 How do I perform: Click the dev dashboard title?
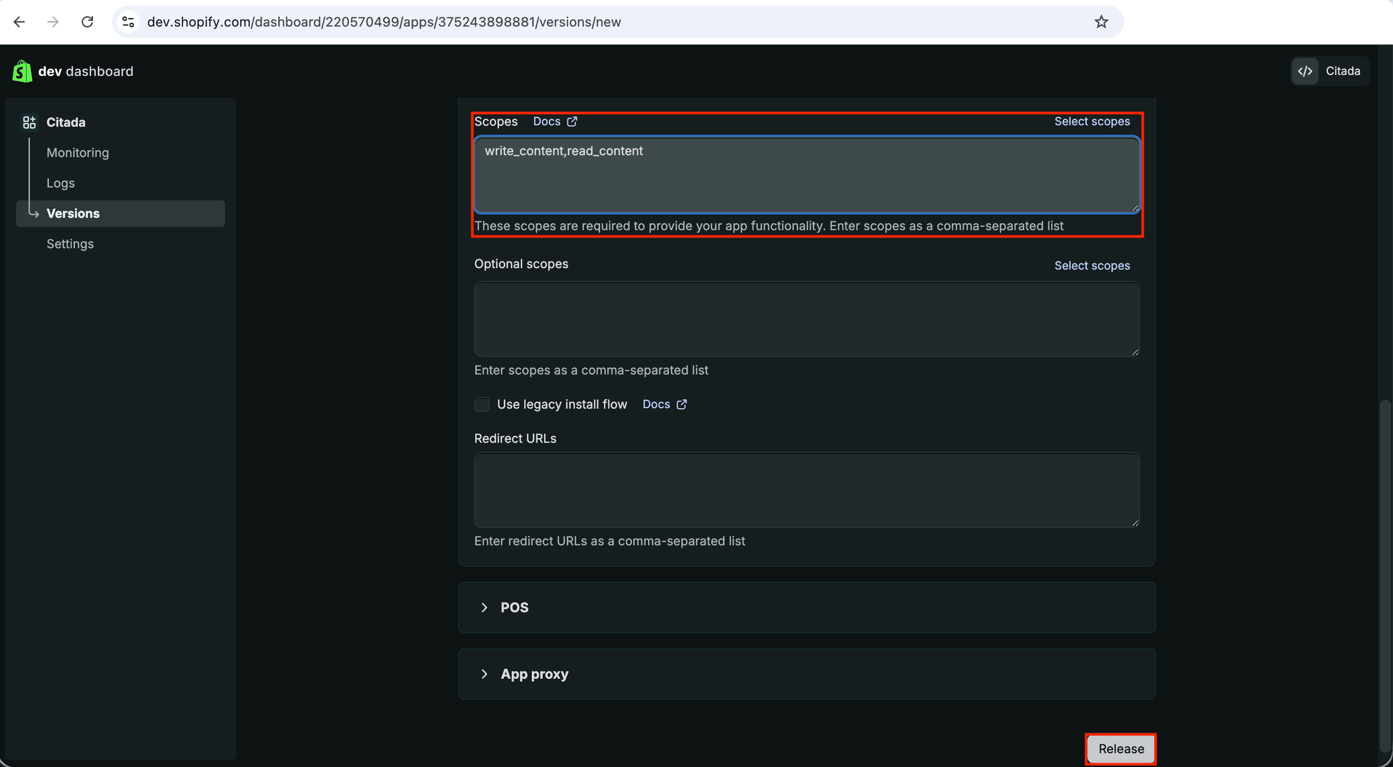(x=85, y=71)
